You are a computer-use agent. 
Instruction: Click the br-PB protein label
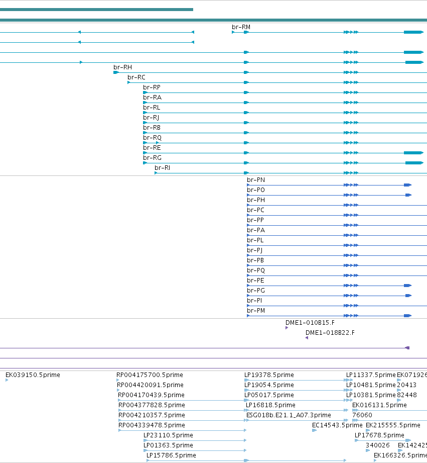pyautogui.click(x=255, y=260)
